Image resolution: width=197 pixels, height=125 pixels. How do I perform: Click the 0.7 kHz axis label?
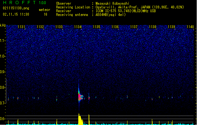point(3,103)
